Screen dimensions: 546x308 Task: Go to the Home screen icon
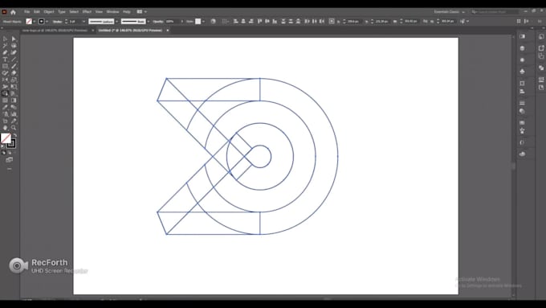tap(13, 12)
